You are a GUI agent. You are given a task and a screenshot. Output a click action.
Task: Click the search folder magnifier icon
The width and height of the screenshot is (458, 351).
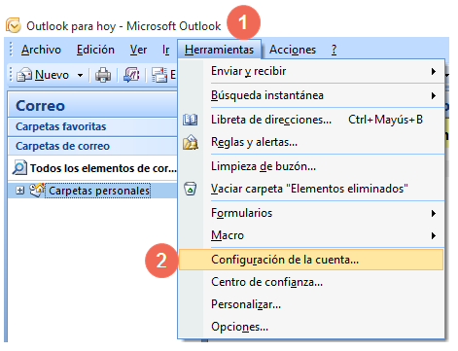point(19,168)
